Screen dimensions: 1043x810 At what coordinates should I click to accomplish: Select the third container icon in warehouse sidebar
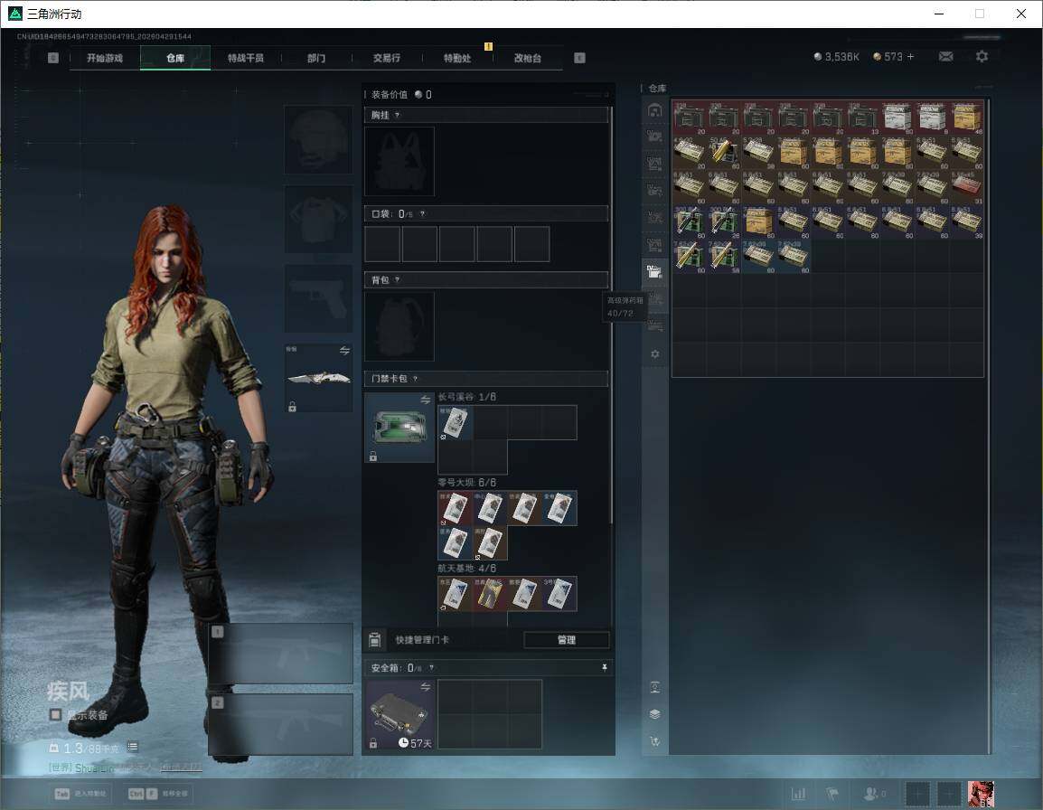[x=654, y=164]
